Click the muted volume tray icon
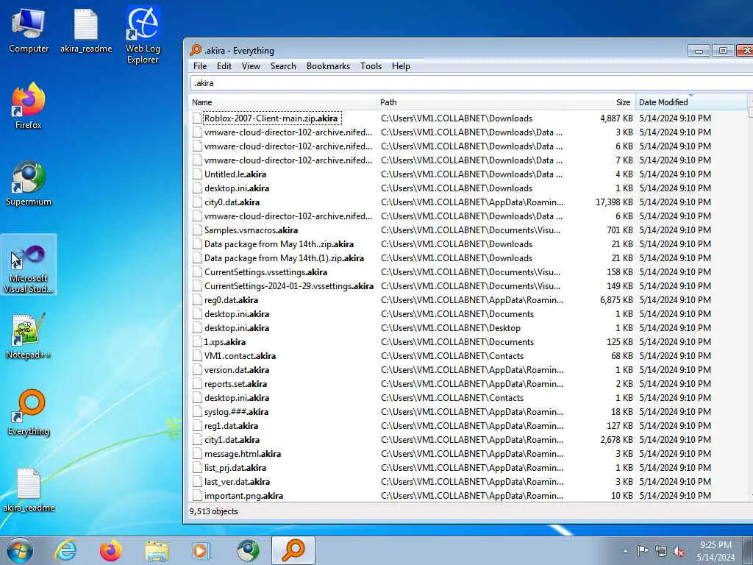 point(679,552)
